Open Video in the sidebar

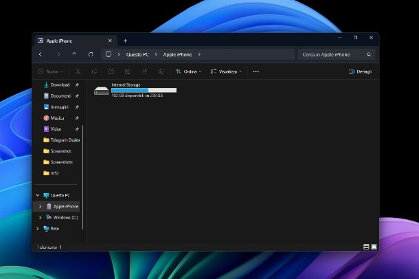[56, 129]
